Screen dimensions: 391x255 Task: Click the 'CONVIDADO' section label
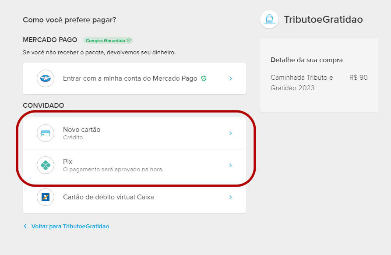point(43,105)
